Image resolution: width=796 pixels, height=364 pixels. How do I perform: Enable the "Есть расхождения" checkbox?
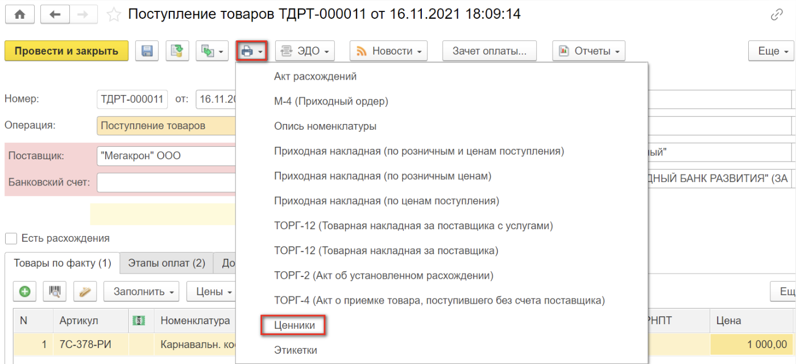pyautogui.click(x=10, y=238)
